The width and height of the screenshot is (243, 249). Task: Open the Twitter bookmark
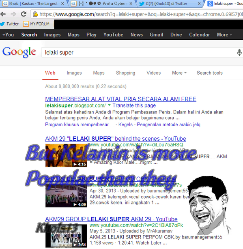point(9,24)
